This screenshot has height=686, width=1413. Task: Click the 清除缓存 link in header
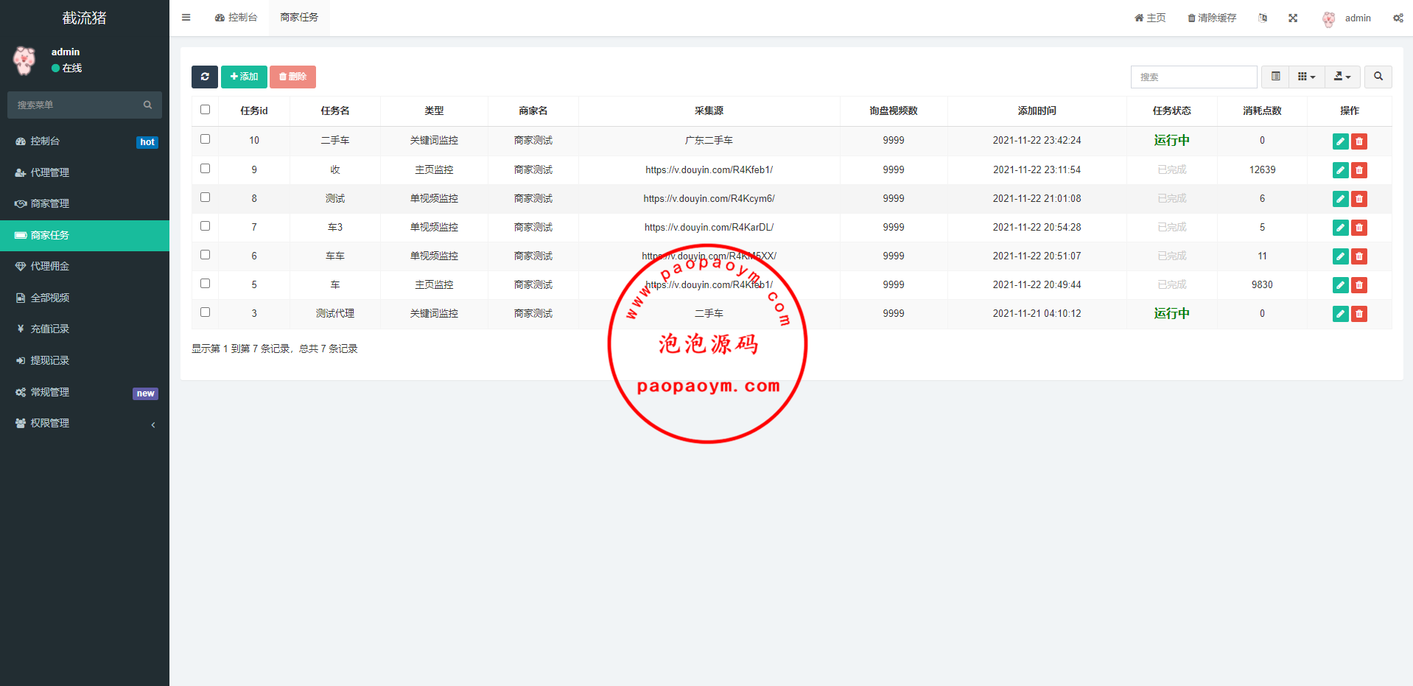[x=1212, y=18]
